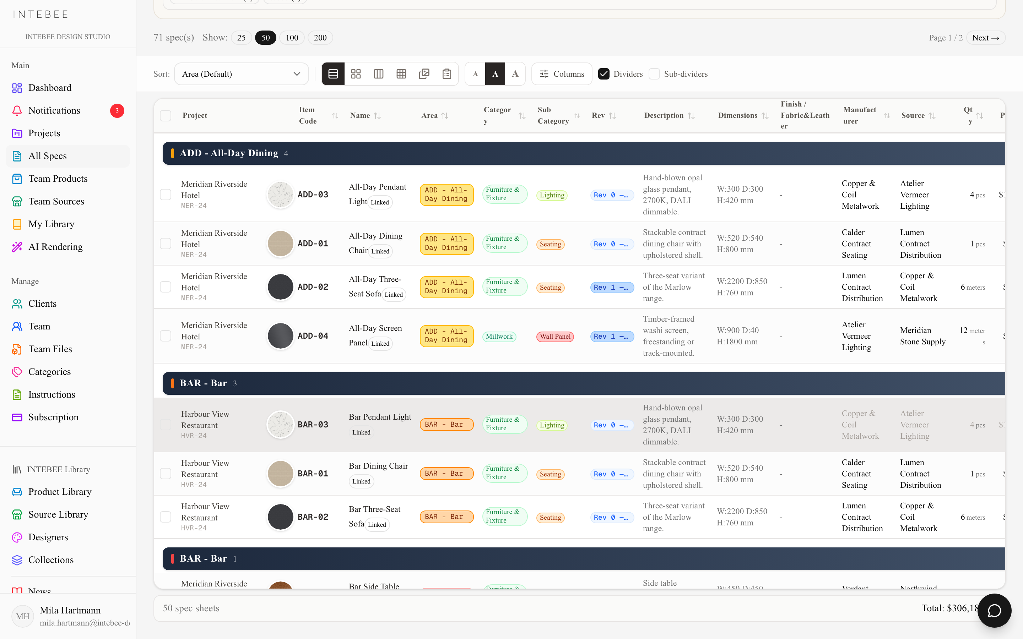Select the clipboard schedule view icon
This screenshot has height=639, width=1023.
point(447,74)
